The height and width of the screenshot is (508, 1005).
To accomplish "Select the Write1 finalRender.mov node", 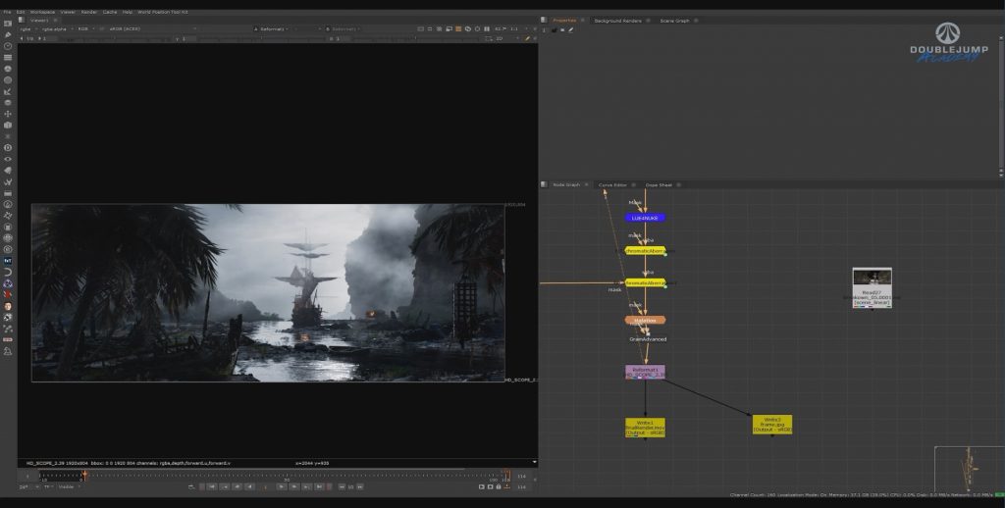I will 646,428.
